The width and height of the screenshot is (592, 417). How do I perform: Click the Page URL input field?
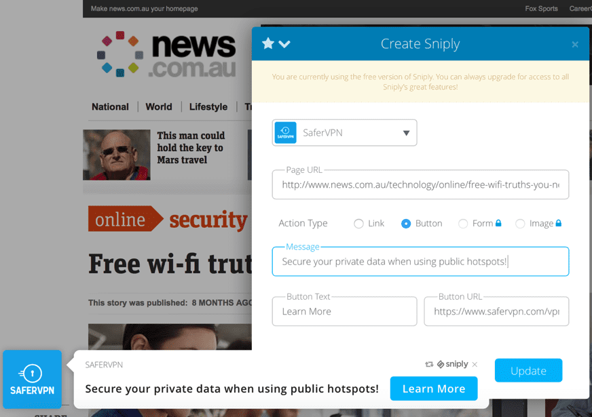(x=420, y=184)
